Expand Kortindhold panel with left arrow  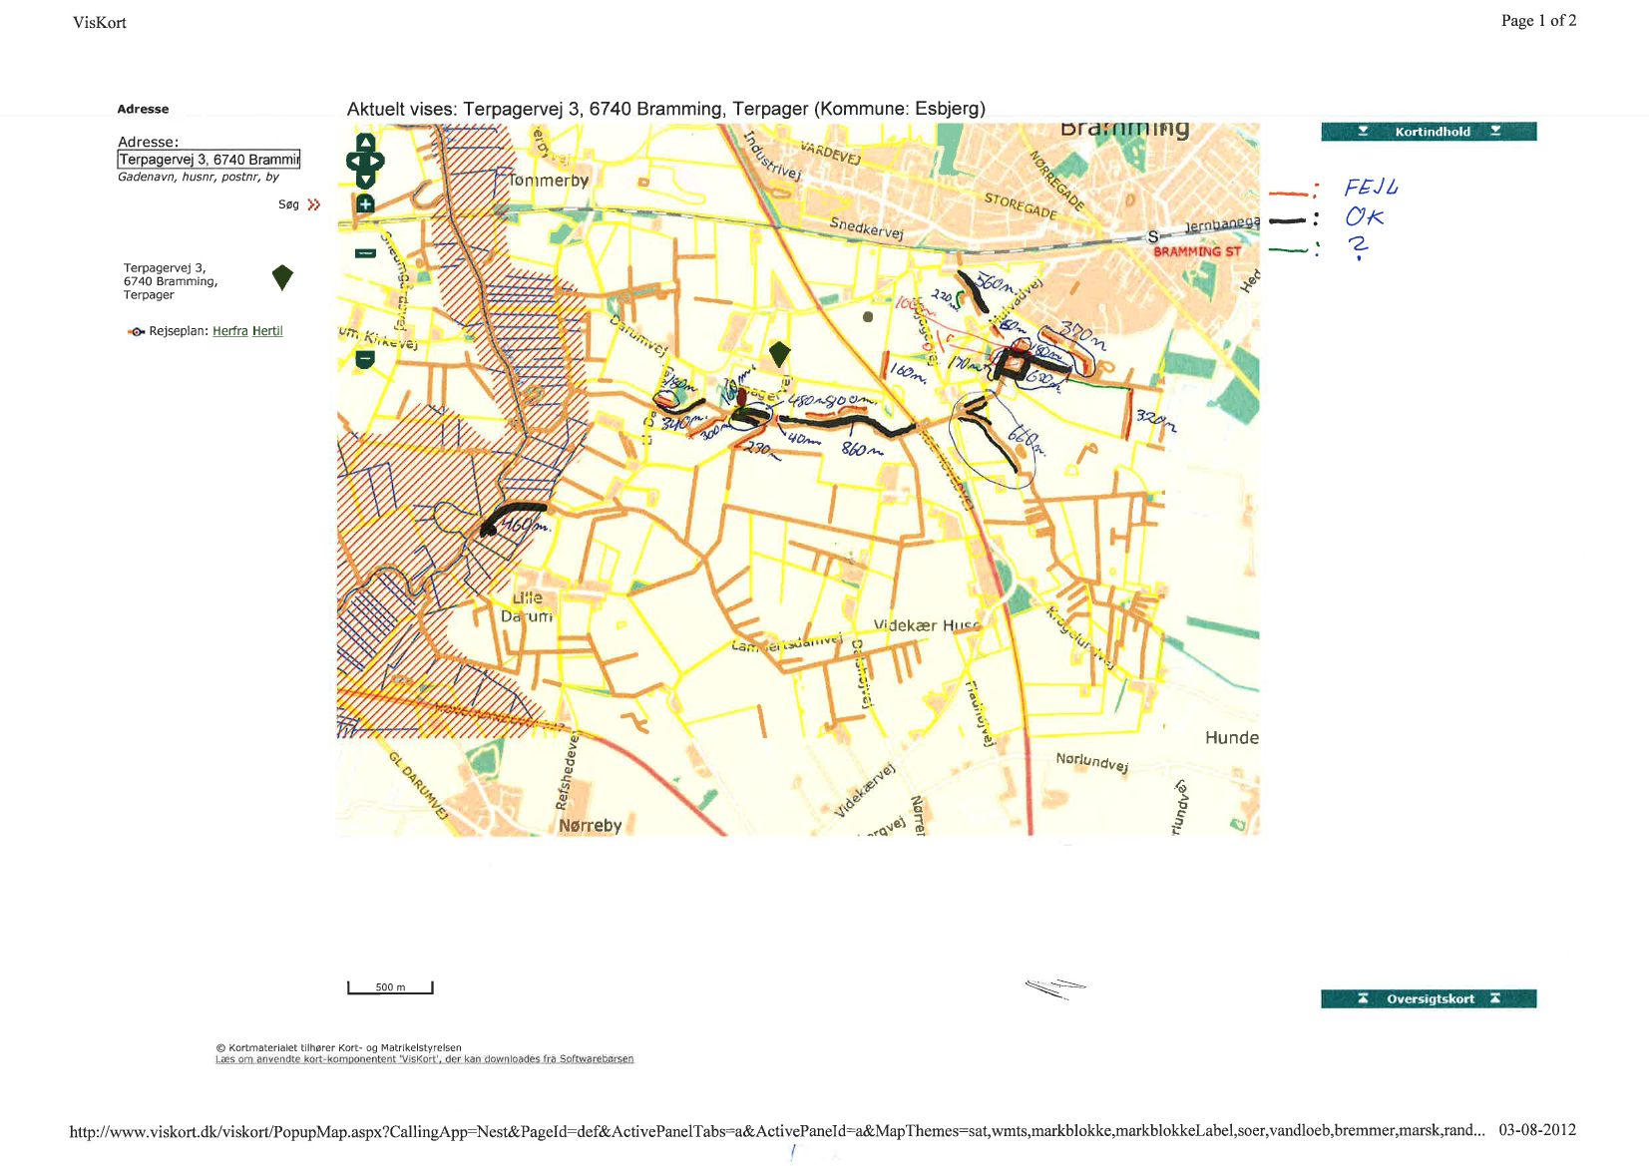pyautogui.click(x=1363, y=131)
